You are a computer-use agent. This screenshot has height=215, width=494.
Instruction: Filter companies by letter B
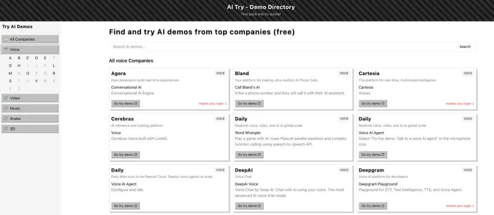click(x=19, y=58)
